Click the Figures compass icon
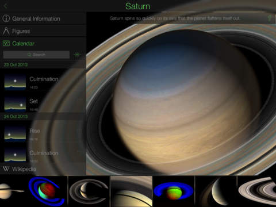Screen dimensions: 276x207 (x=6, y=31)
